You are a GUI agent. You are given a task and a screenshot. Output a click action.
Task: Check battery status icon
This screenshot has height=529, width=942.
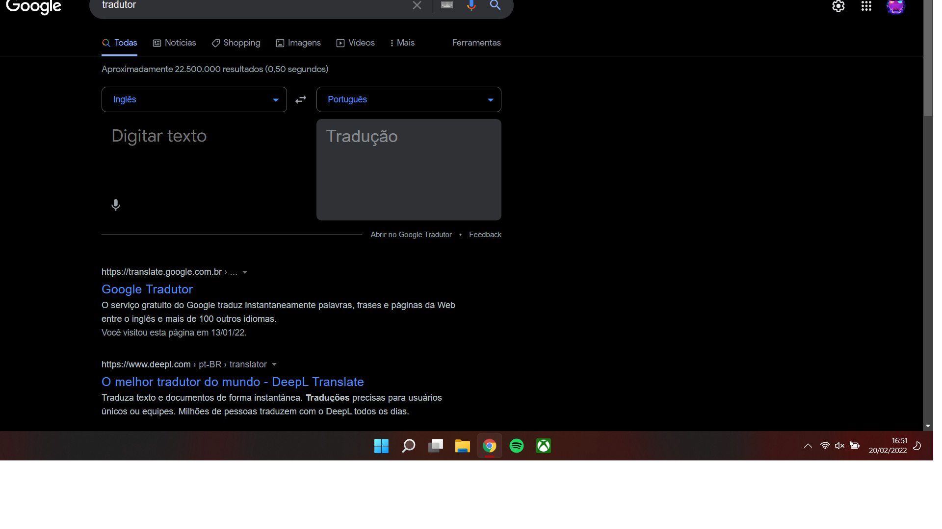855,446
